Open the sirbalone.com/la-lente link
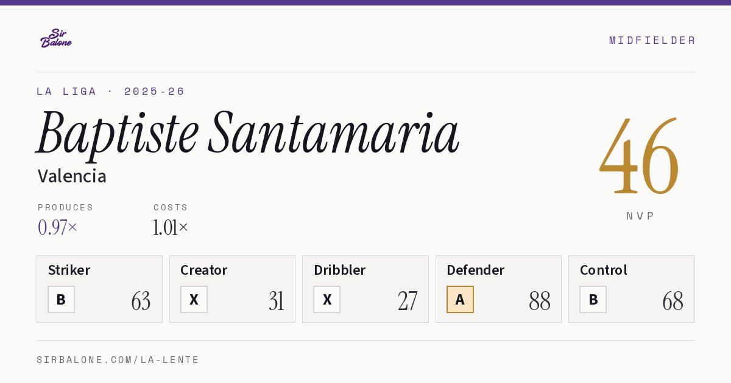This screenshot has width=731, height=383. click(x=118, y=360)
